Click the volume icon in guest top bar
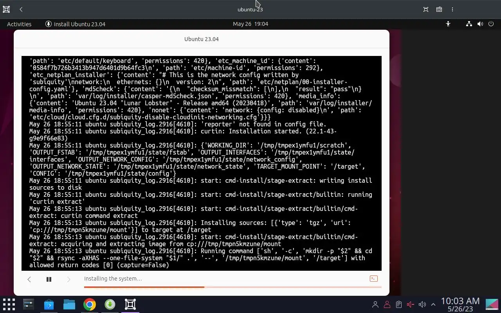 [x=480, y=24]
